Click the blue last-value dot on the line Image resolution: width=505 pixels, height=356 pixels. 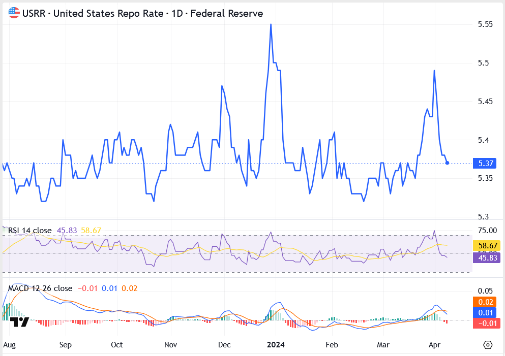[447, 163]
